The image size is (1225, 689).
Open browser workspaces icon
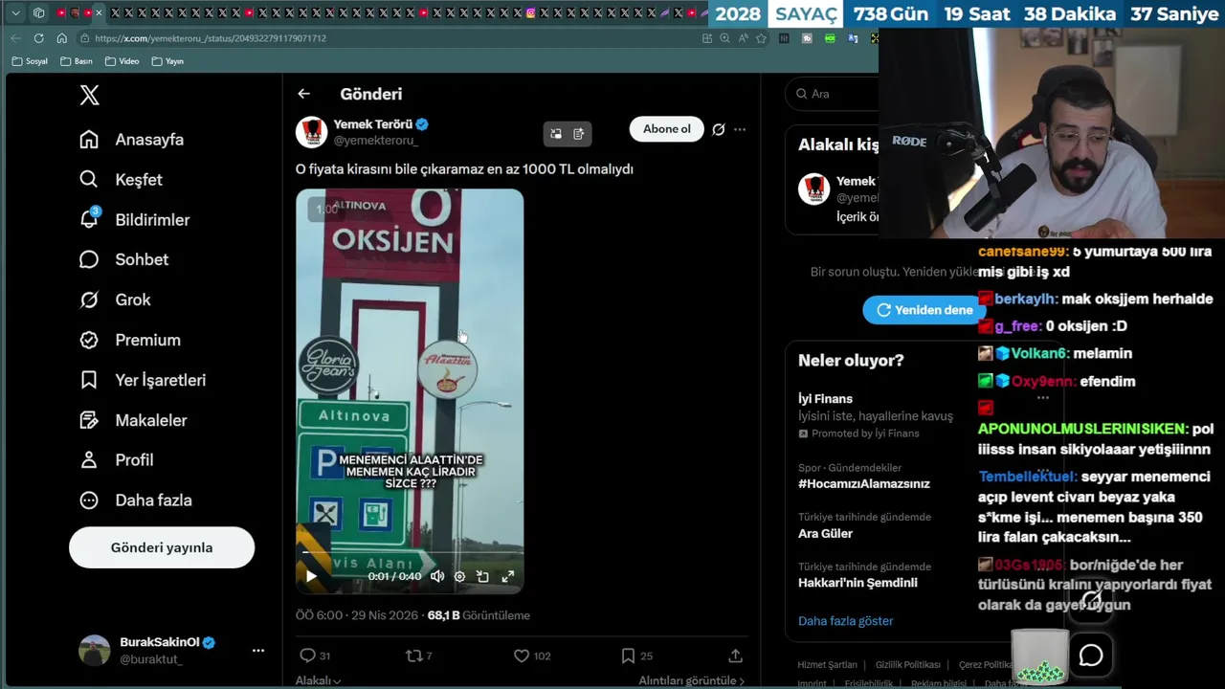(38, 13)
